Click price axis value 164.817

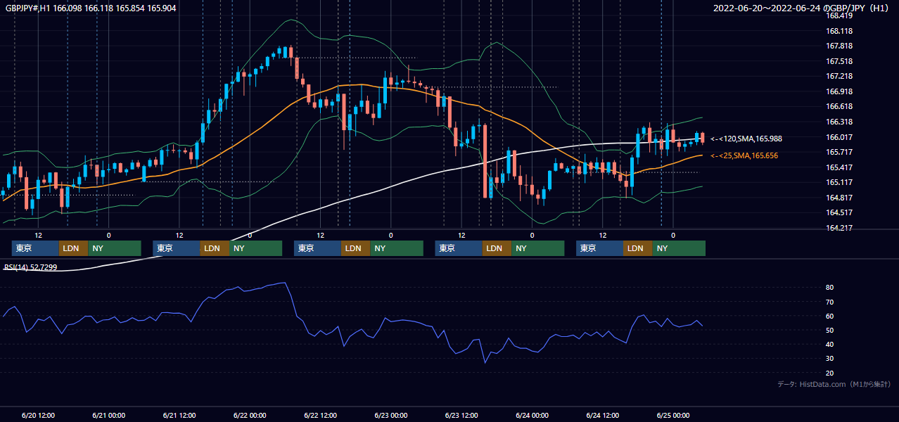pos(839,198)
